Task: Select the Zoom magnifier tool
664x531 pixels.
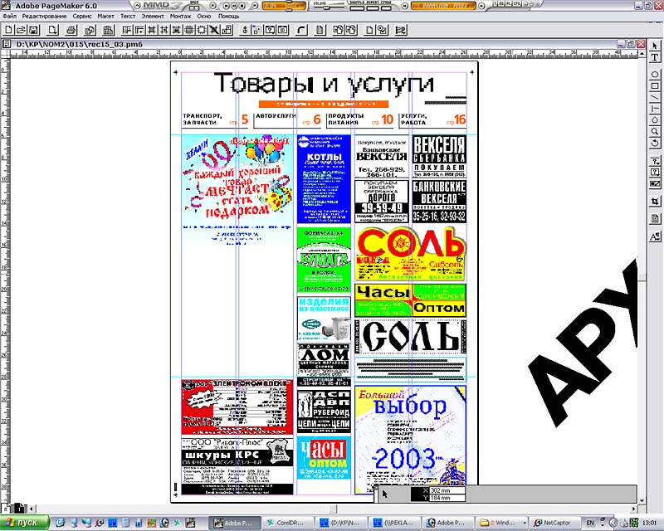Action: (x=655, y=132)
